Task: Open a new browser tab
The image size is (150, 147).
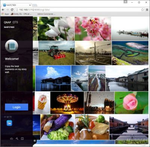Action: pyautogui.click(x=35, y=5)
